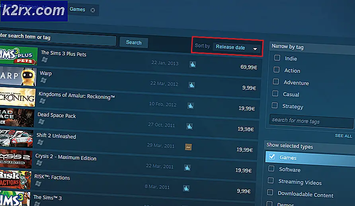Click the review icon for Kingdoms of Amalur
This screenshot has height=206, width=355.
point(191,106)
